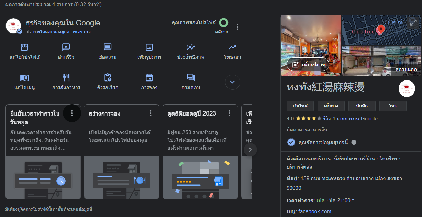Open the ดูสถิติยอดดูปี 2023 card
The image size is (422, 217).
(x=200, y=152)
